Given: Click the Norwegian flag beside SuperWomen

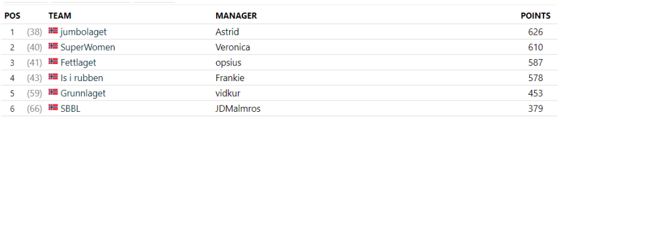Looking at the screenshot, I should point(53,46).
